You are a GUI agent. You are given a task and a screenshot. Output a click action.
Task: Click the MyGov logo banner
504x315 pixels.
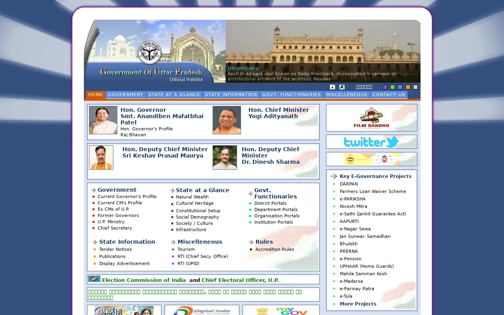point(281,310)
